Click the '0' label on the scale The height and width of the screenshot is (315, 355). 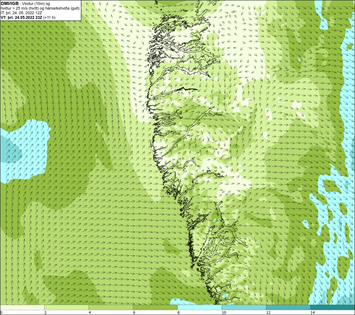(1, 313)
